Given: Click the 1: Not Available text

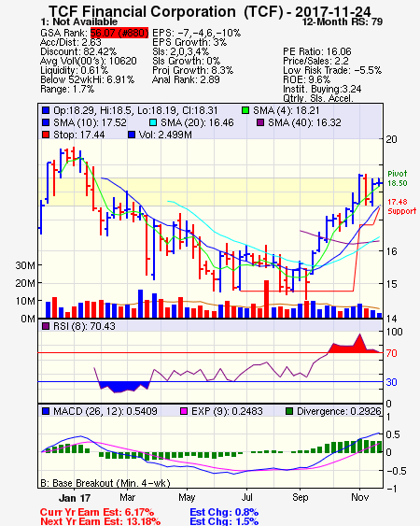Looking at the screenshot, I should coord(78,21).
